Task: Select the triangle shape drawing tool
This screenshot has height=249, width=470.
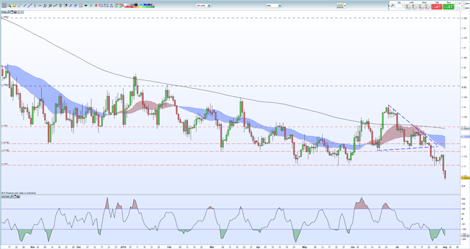Action: pyautogui.click(x=111, y=6)
